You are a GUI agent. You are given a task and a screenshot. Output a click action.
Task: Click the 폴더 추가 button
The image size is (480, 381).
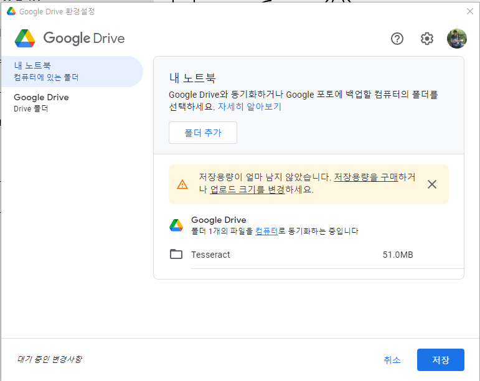click(203, 133)
